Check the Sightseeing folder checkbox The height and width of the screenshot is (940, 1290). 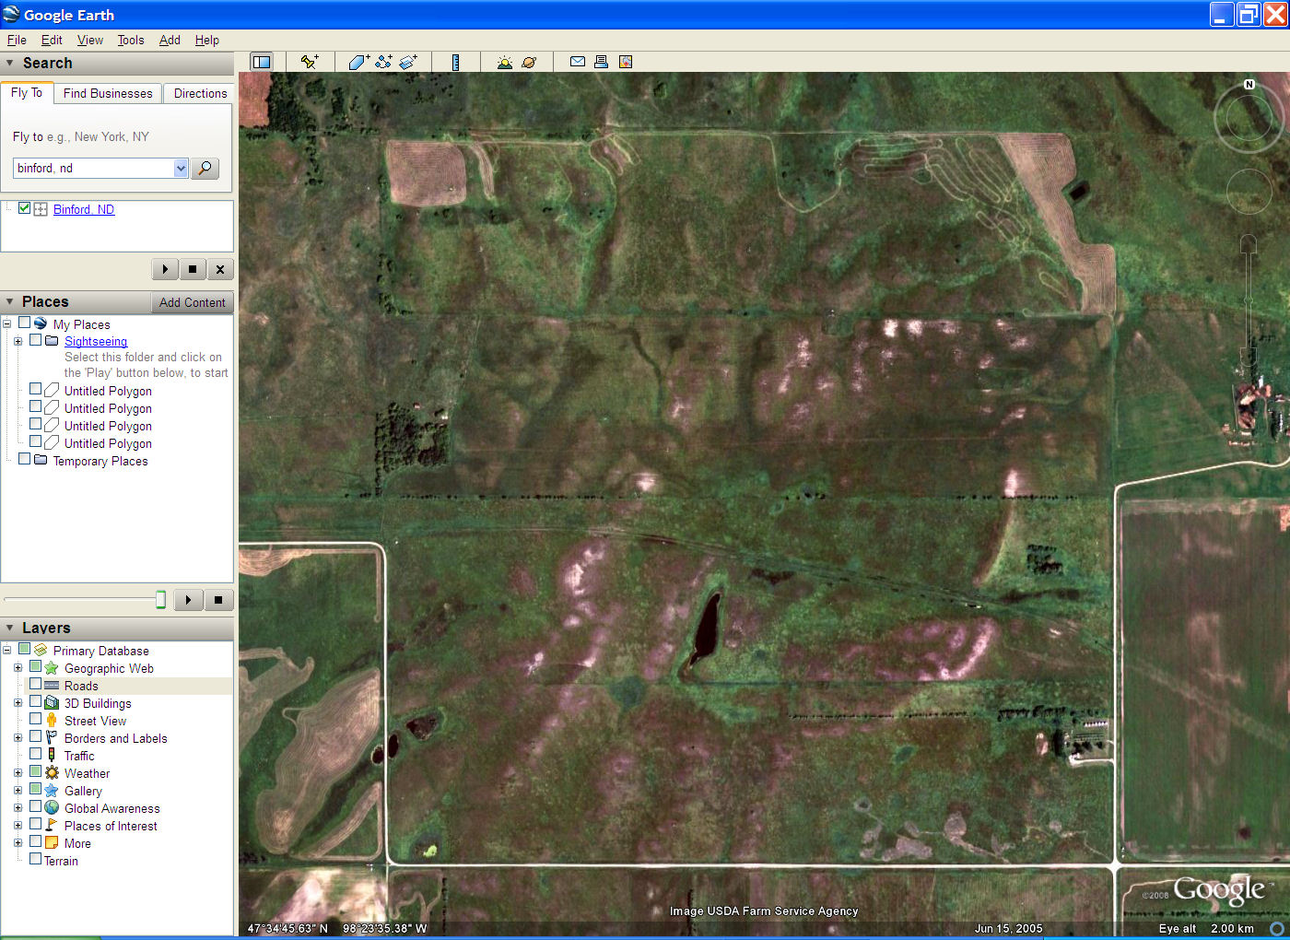click(x=35, y=340)
